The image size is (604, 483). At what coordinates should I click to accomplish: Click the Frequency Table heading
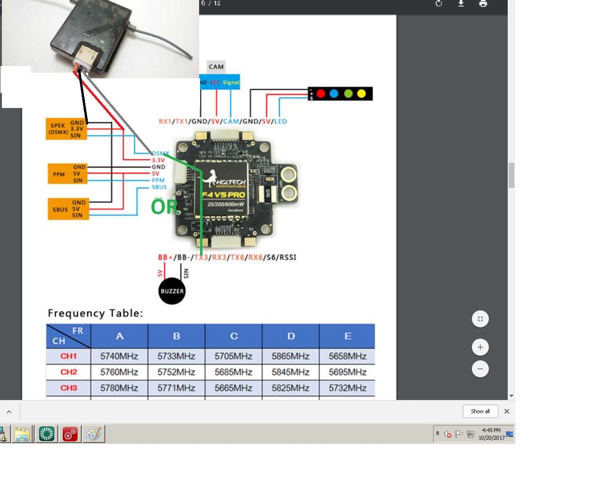click(x=95, y=313)
